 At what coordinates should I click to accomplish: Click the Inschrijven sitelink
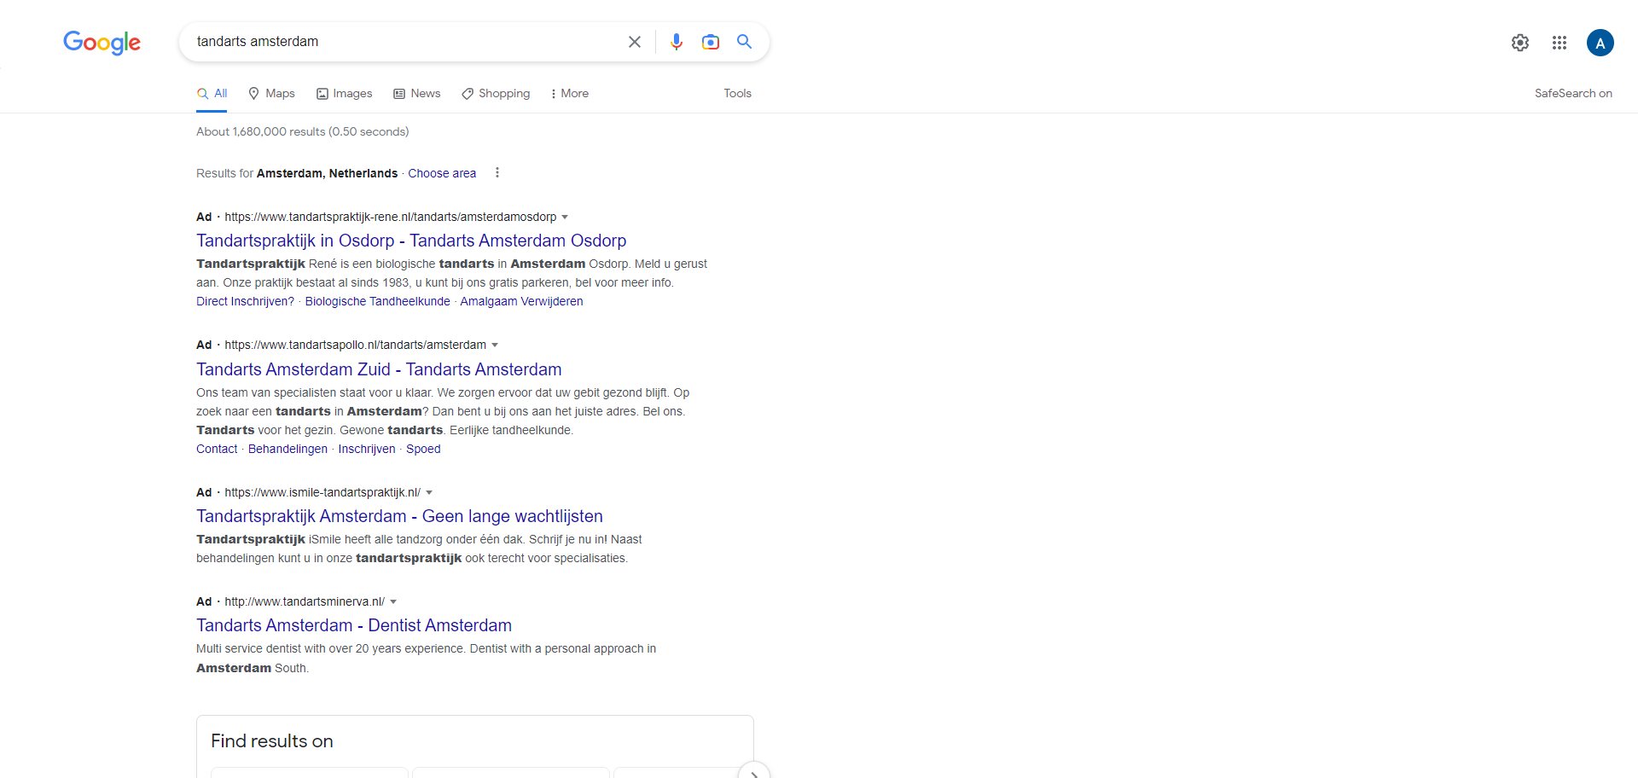click(x=367, y=449)
